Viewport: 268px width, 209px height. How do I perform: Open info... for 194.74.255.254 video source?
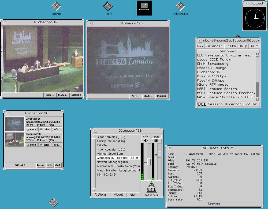point(57,130)
